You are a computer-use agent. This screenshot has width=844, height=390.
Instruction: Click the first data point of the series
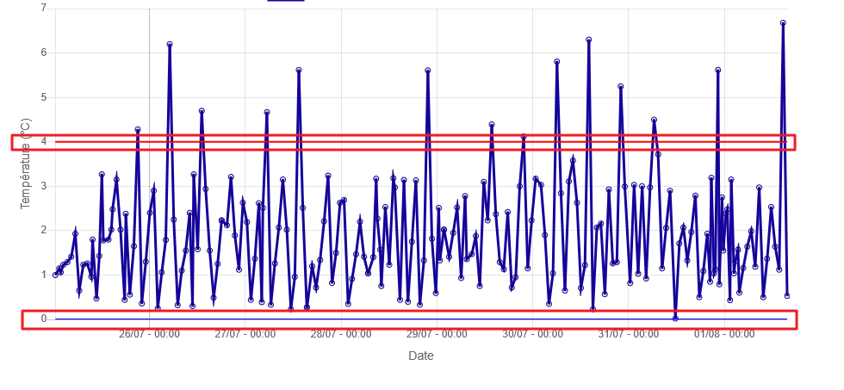(55, 275)
